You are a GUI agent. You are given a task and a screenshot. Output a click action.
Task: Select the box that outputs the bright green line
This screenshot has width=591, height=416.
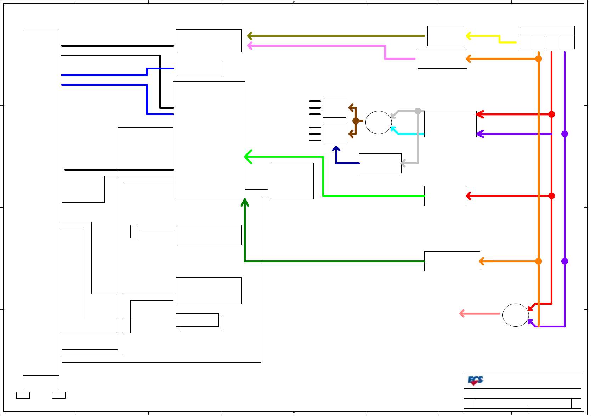pyautogui.click(x=445, y=196)
